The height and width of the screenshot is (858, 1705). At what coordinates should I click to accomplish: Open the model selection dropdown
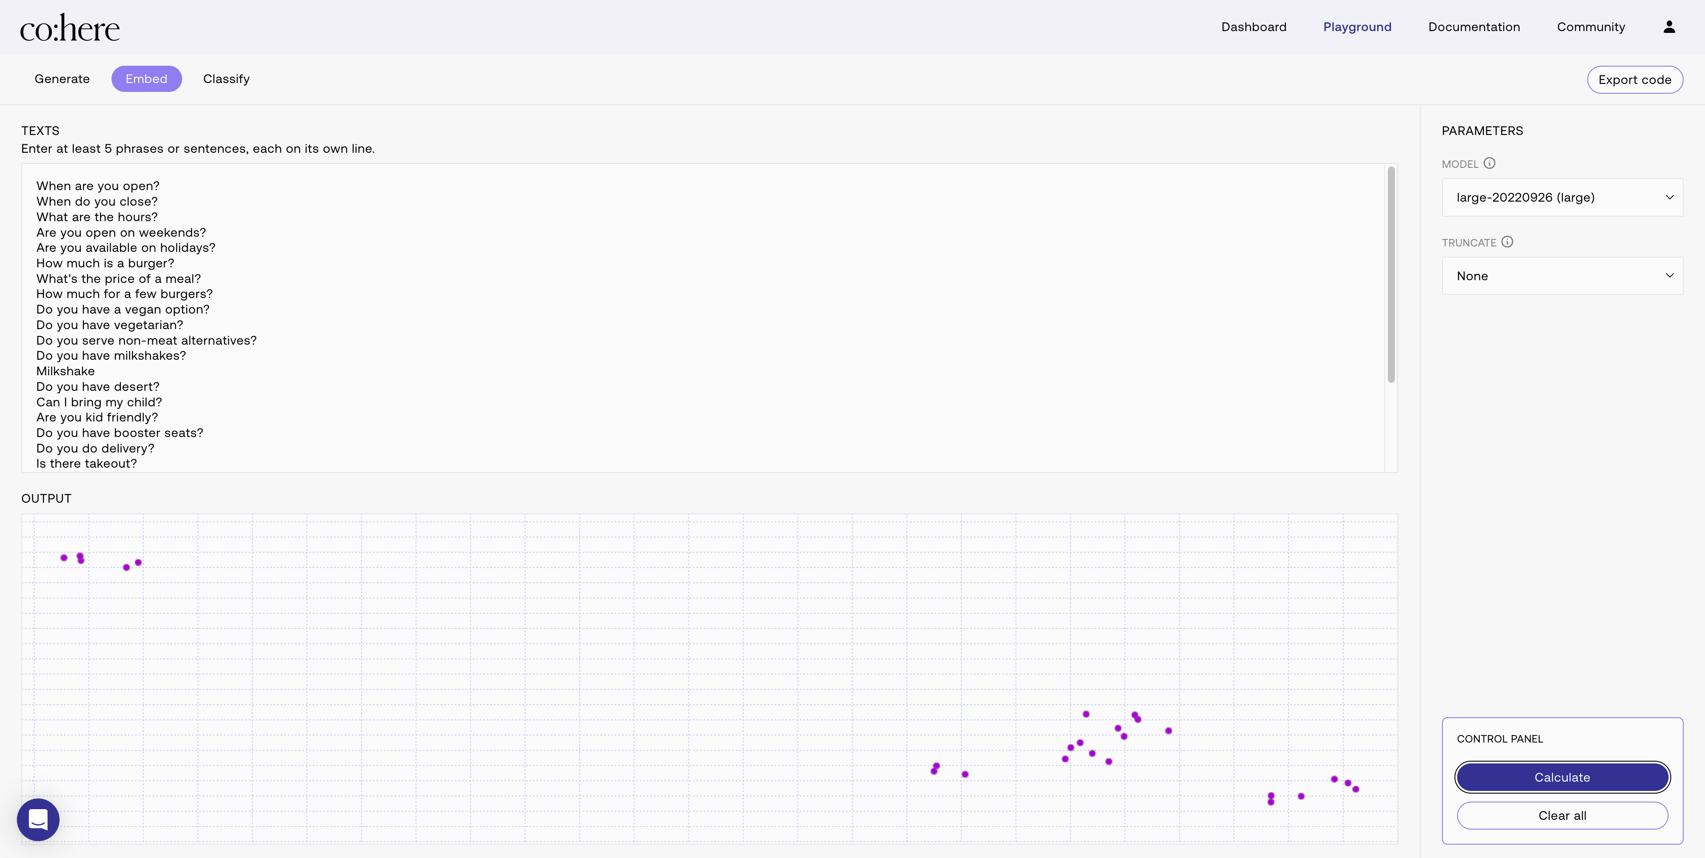point(1562,197)
